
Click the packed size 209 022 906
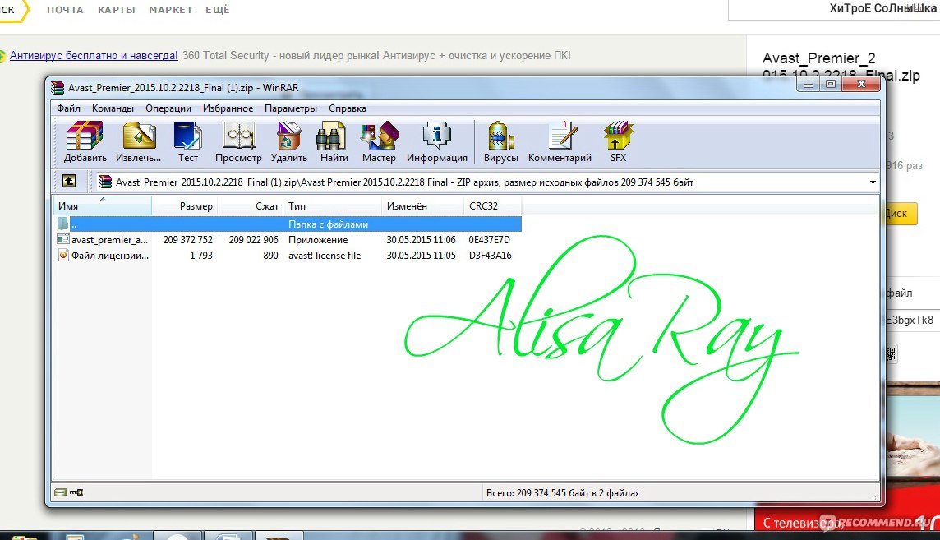coord(254,240)
